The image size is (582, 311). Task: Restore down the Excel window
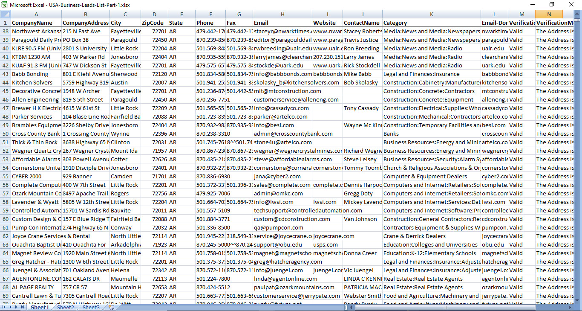[x=552, y=5]
